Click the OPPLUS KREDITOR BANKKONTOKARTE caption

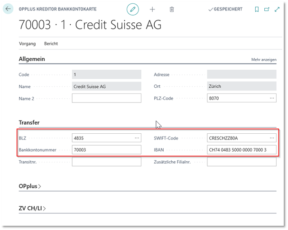(x=58, y=9)
